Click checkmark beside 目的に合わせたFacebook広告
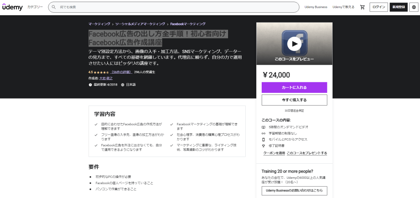Screen dimensions: 420x198 tap(96, 124)
